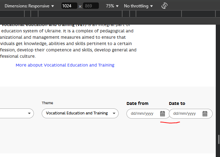Focus the Date to dd/mm/yyyy input
Image resolution: width=220 pixels, height=157 pixels.
tap(185, 113)
